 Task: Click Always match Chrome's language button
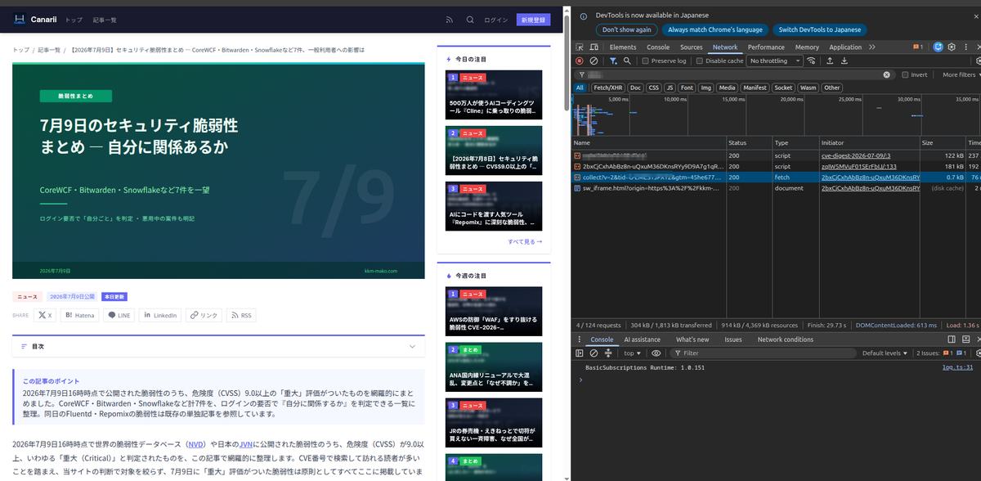(715, 29)
